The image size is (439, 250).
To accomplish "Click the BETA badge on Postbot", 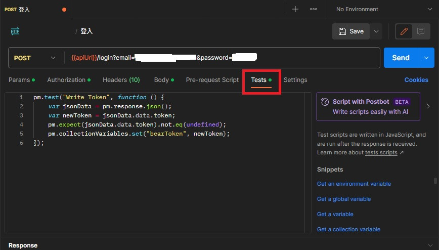I will coord(402,102).
